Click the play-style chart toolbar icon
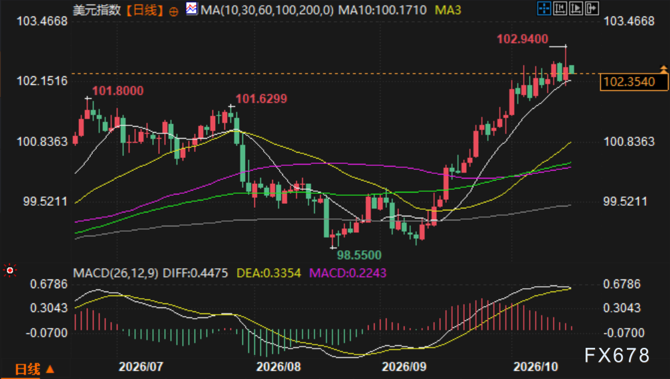This screenshot has width=670, height=379. point(576,9)
